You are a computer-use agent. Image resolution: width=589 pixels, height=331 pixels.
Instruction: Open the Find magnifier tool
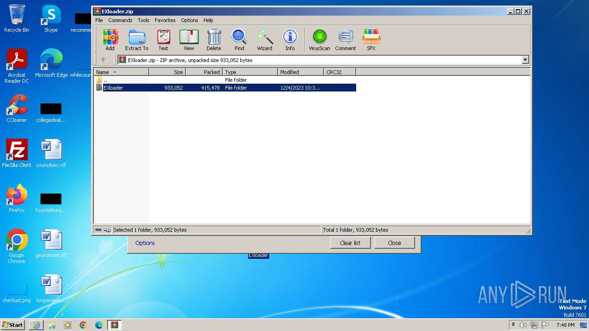[x=239, y=40]
